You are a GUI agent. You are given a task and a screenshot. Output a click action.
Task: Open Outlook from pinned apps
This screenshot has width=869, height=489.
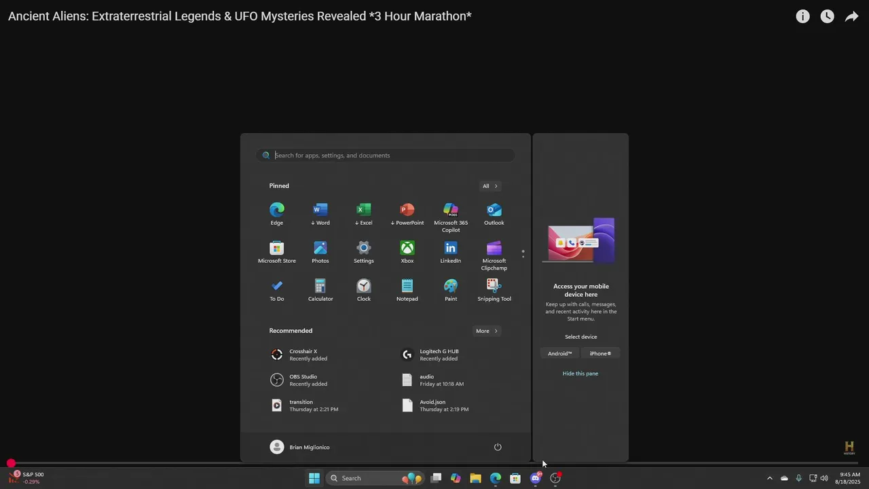point(494,213)
